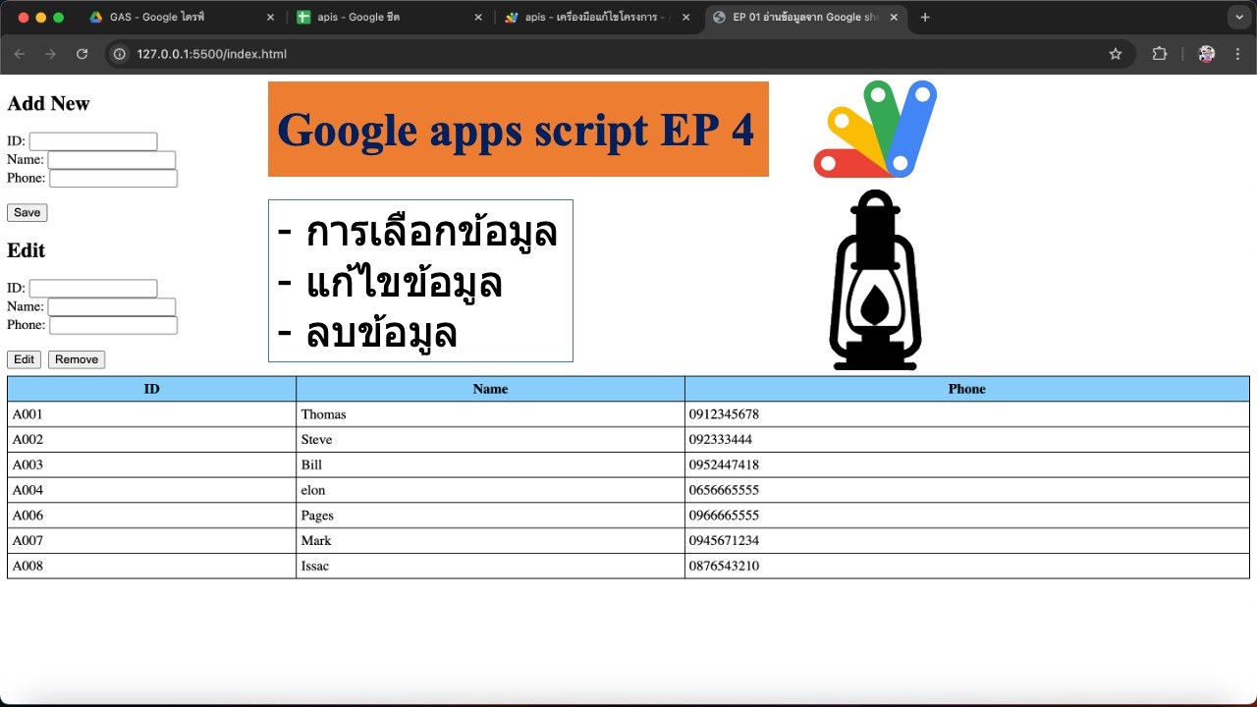Click the name Issac in the table
The image size is (1257, 707).
pyautogui.click(x=314, y=567)
